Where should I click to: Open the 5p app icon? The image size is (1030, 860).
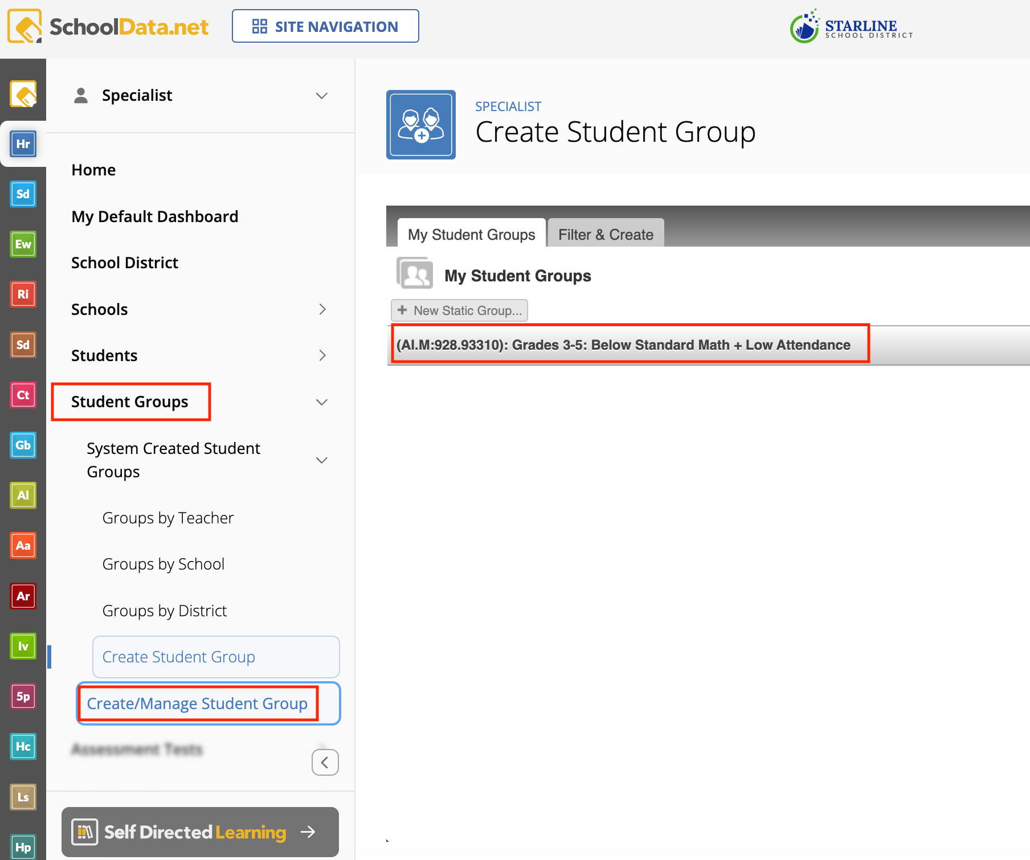[x=23, y=696]
